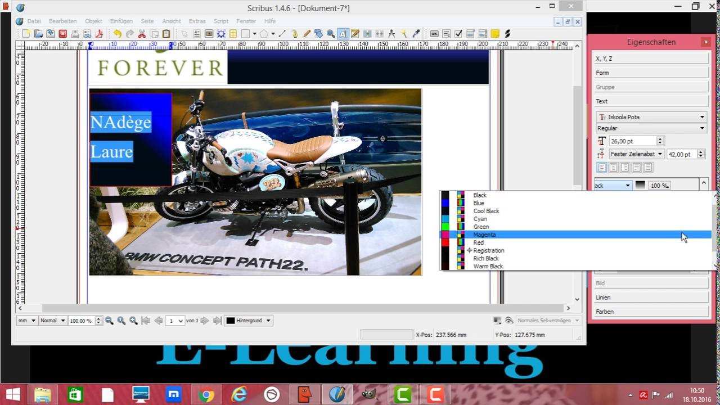The height and width of the screenshot is (405, 720).
Task: Pick the Cyan color swatch entry
Action: click(x=480, y=219)
